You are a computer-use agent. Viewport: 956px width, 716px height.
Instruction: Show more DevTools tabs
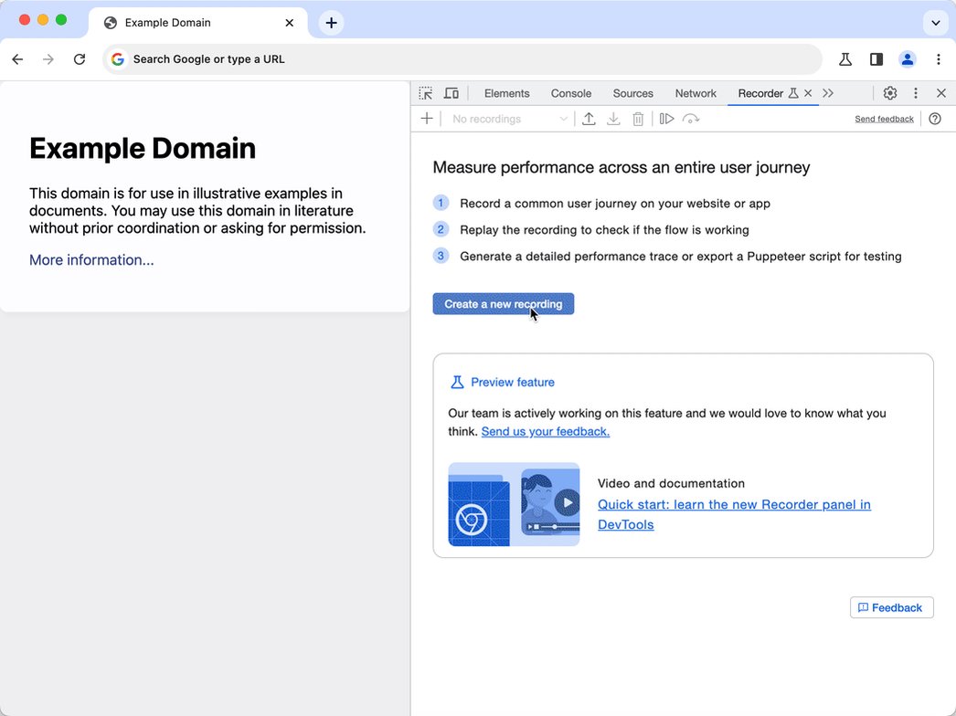click(x=827, y=93)
